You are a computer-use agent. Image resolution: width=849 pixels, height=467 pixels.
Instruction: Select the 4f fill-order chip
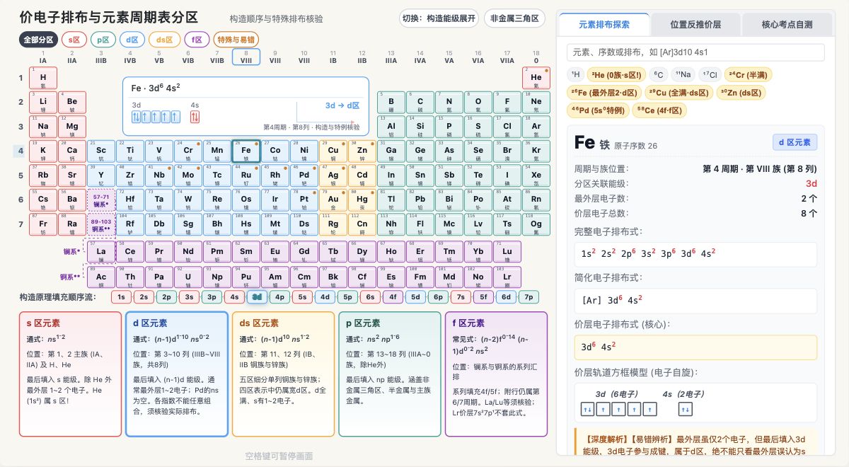click(x=393, y=297)
